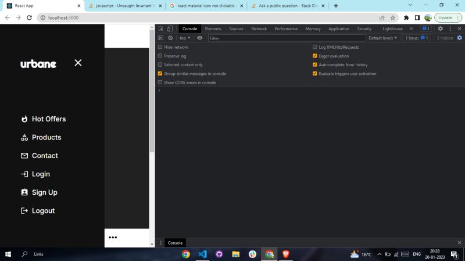
Task: Open the Memory tab
Action: 313,28
